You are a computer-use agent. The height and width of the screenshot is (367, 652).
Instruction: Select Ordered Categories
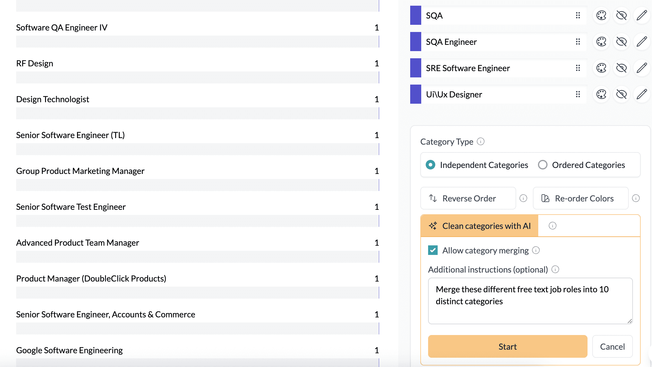[543, 165]
